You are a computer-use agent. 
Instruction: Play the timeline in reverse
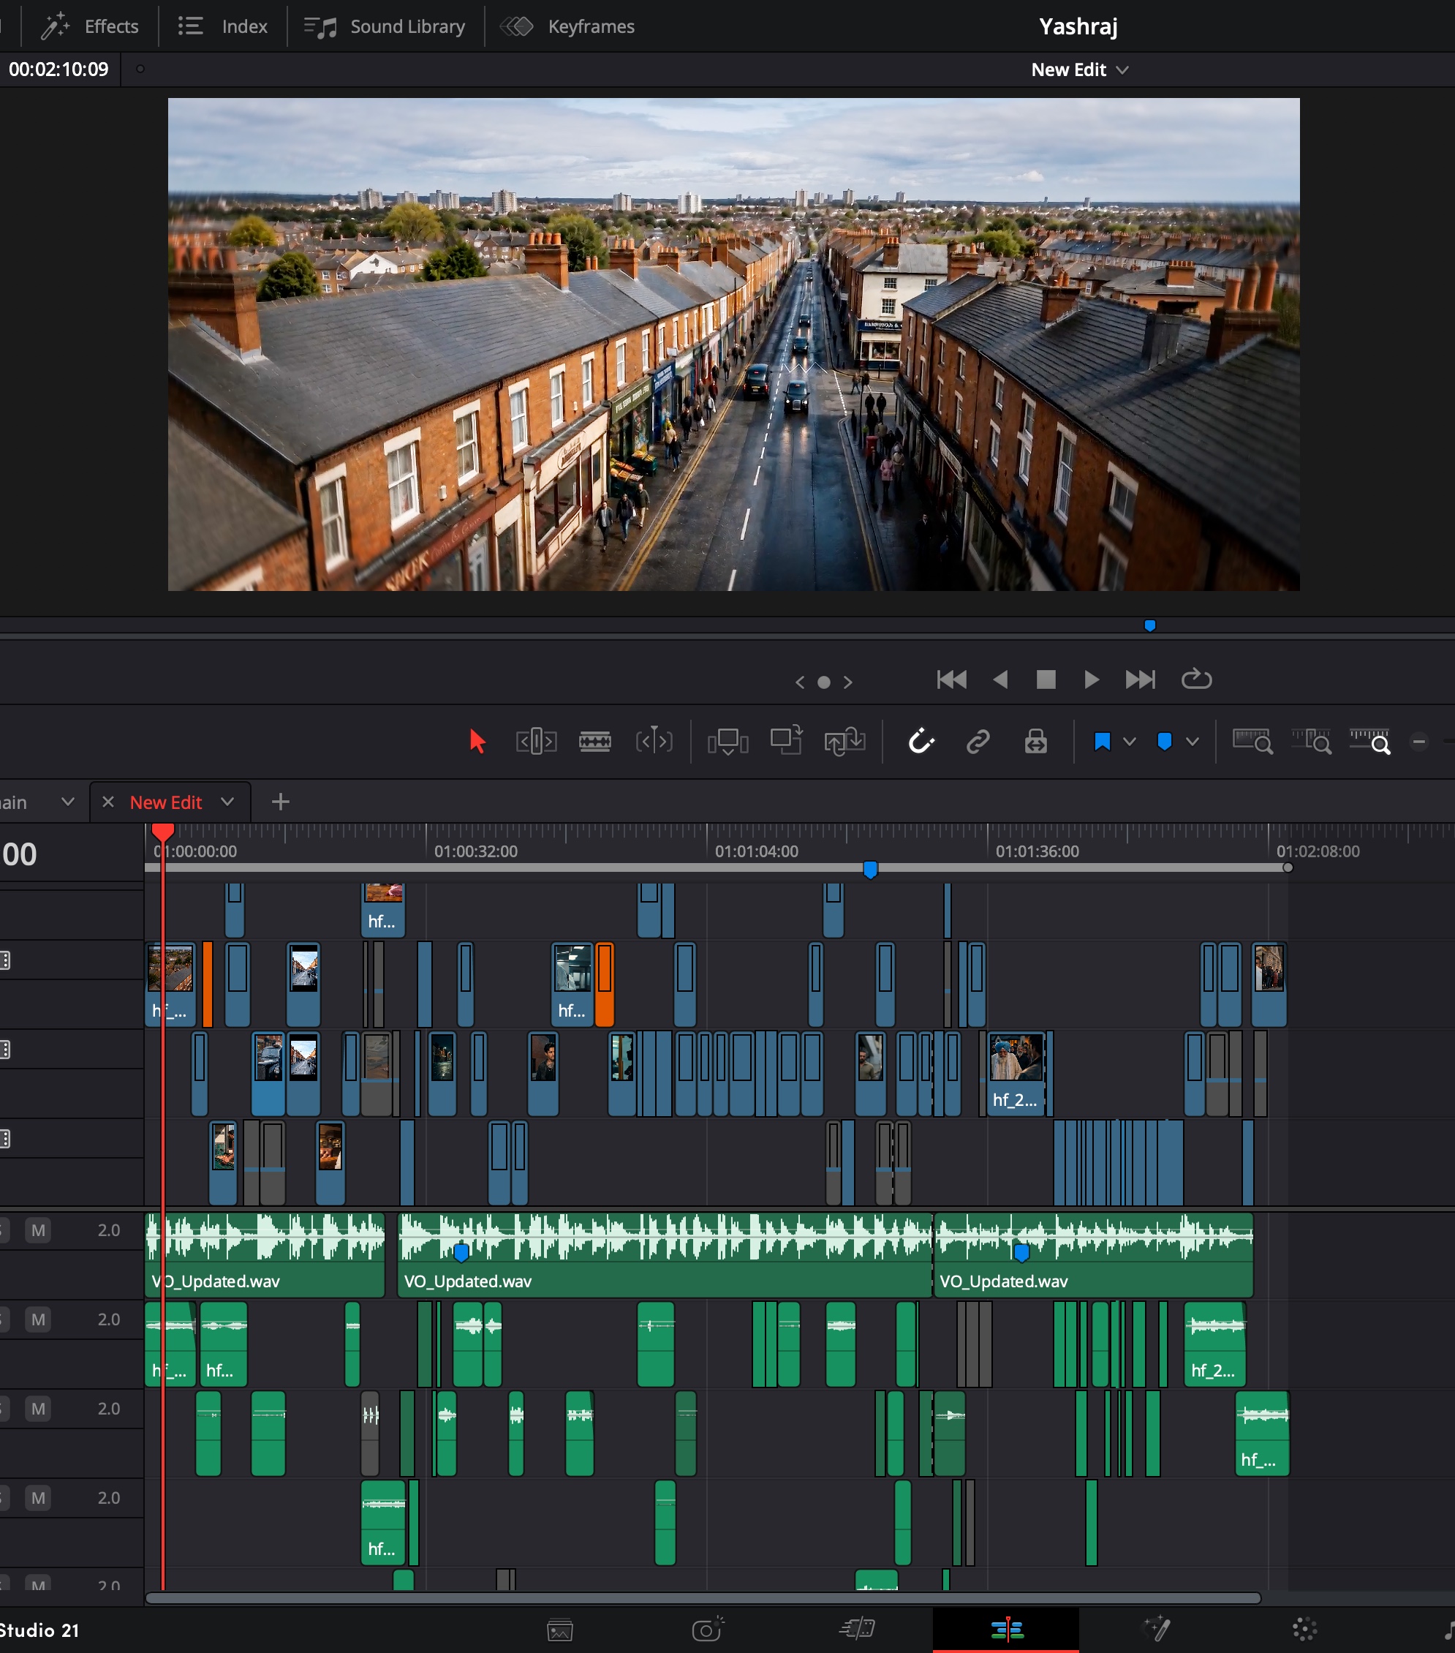(1000, 679)
